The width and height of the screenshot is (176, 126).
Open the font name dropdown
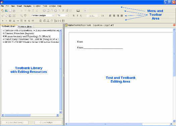(53, 15)
